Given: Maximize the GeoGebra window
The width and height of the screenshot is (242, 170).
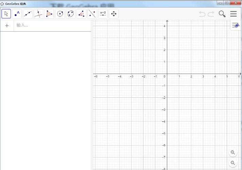Looking at the screenshot, I should (x=227, y=3).
